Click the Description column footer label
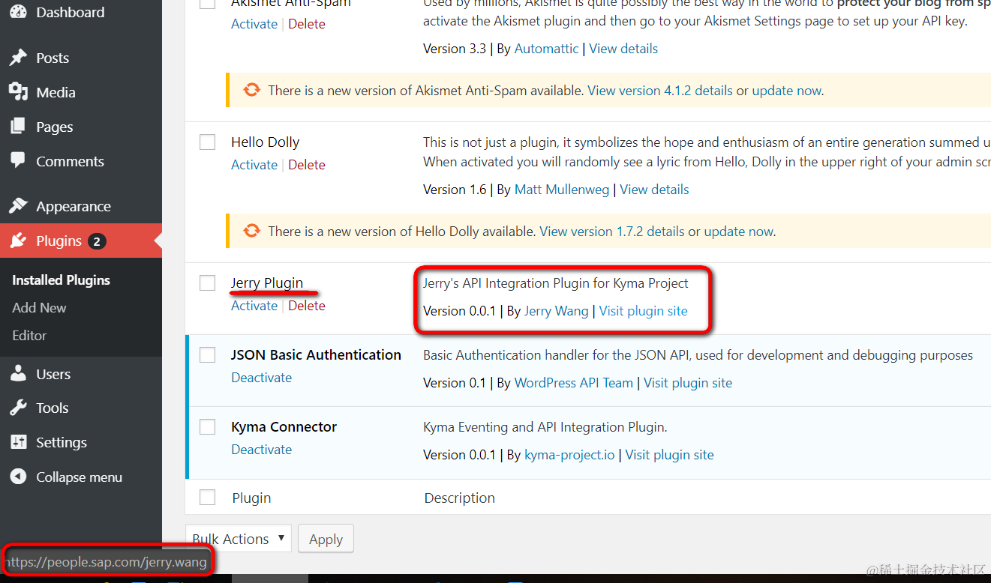 pos(459,498)
